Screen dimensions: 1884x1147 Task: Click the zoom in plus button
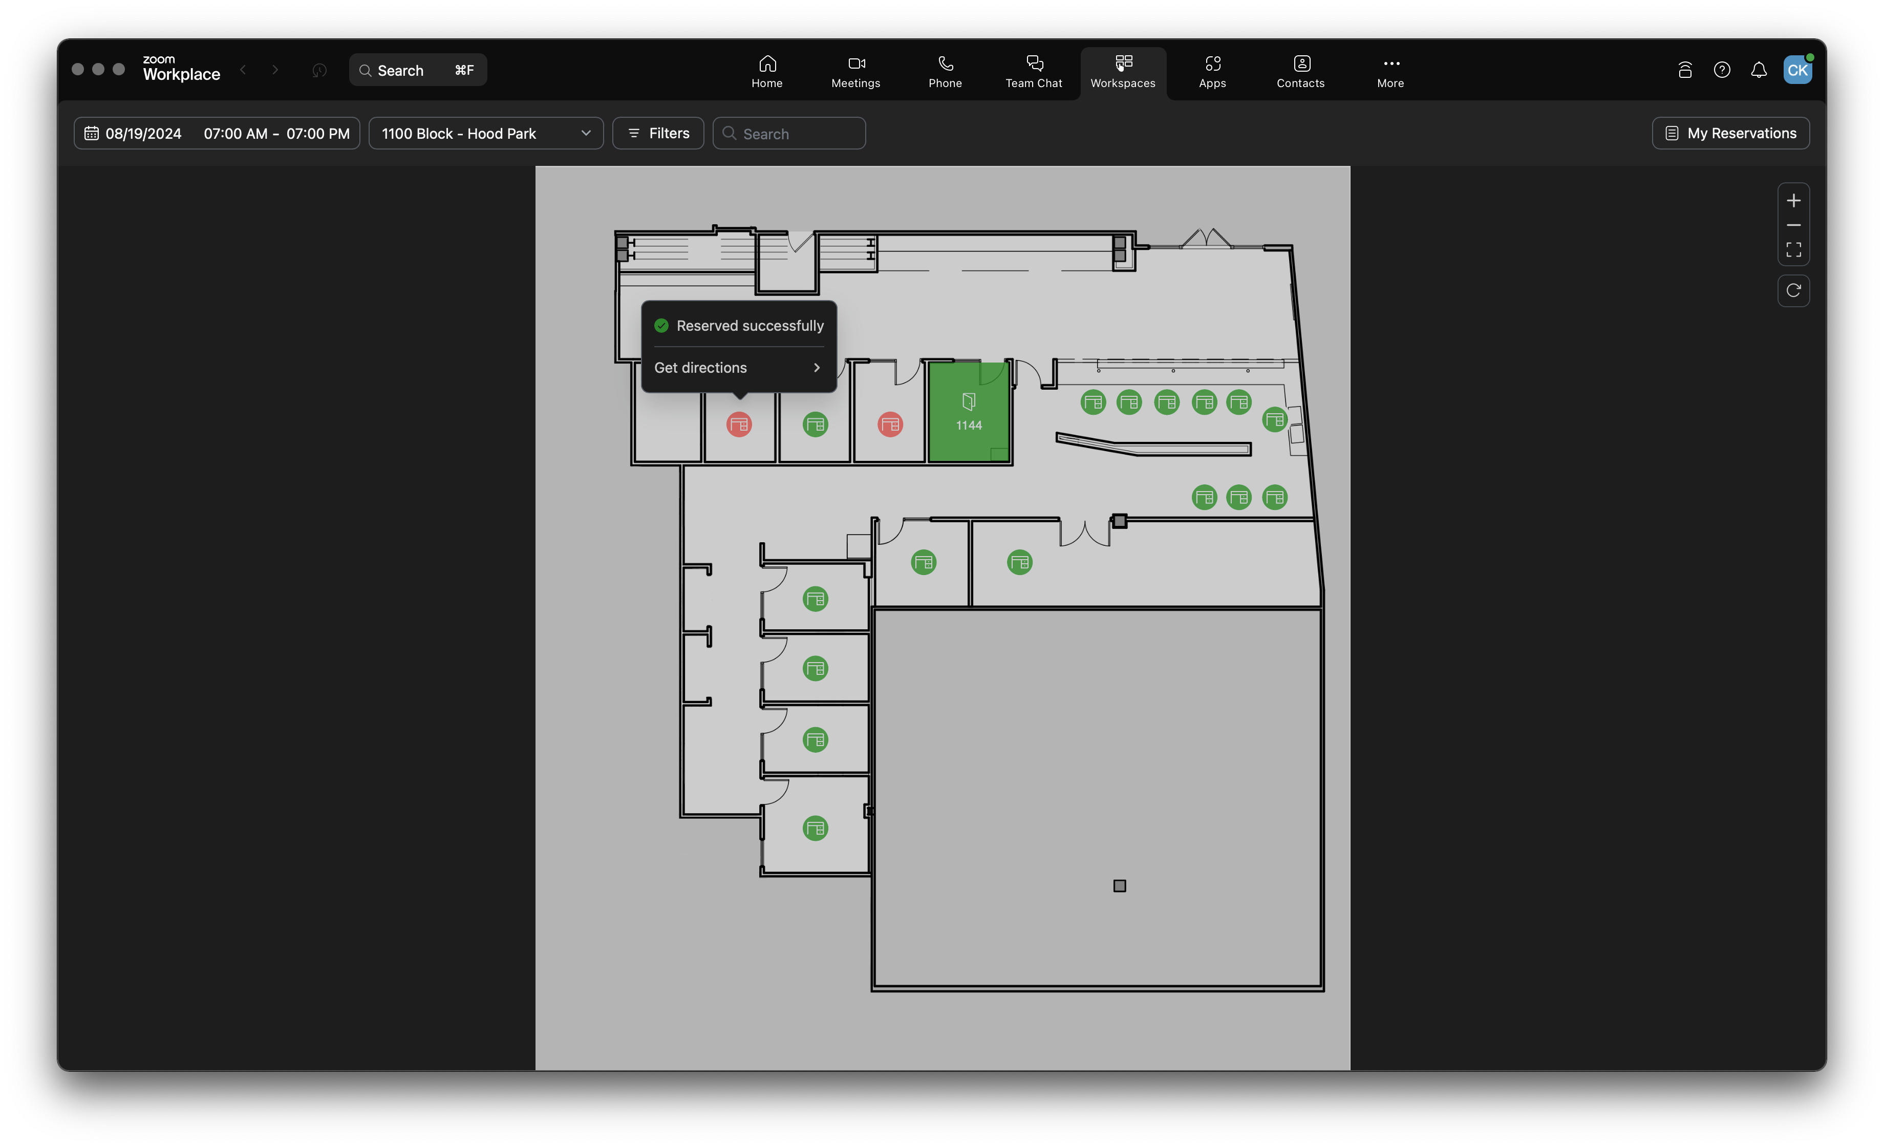pos(1793,200)
